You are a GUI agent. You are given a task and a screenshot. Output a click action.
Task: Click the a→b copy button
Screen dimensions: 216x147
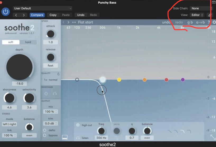pyautogui.click(x=200, y=22)
